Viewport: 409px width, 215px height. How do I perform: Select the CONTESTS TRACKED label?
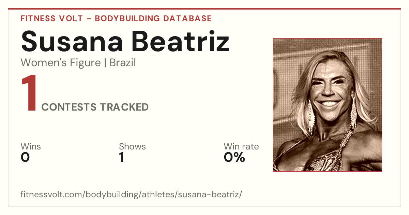(x=95, y=107)
